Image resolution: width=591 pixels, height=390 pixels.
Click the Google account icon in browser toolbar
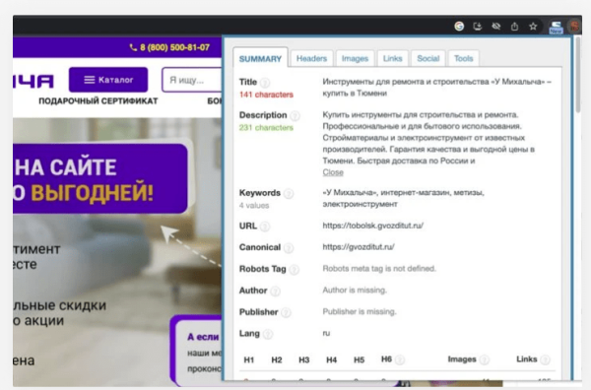point(459,26)
